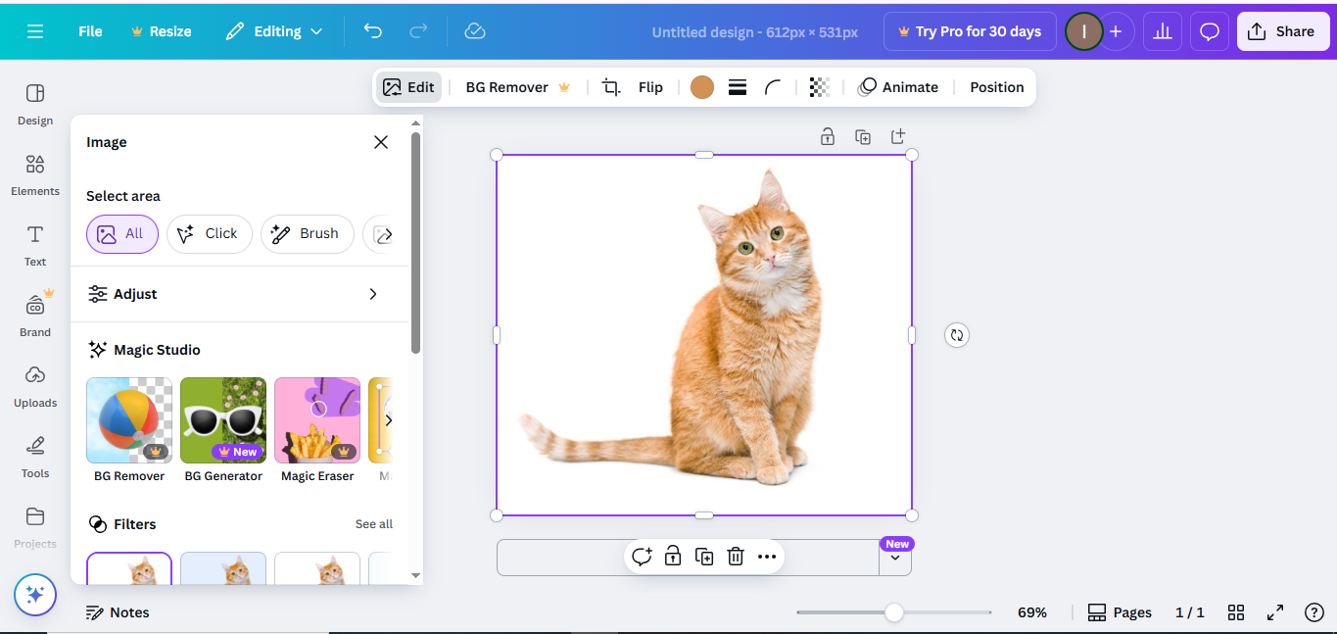Lock the selected image
Image resolution: width=1337 pixels, height=634 pixels.
click(x=673, y=556)
